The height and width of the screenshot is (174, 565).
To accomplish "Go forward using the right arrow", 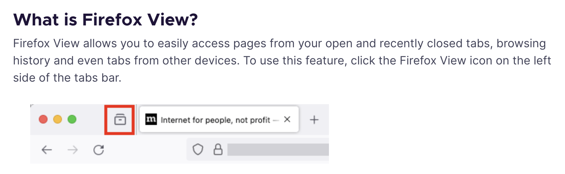I will [x=73, y=150].
